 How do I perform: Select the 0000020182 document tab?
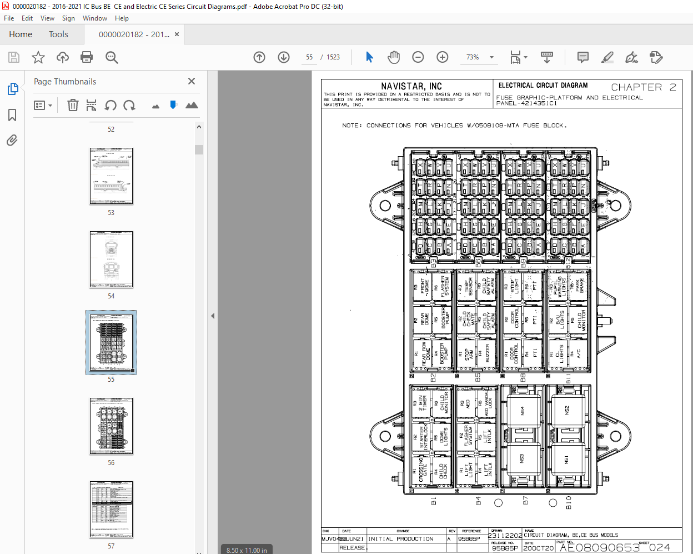pos(134,34)
